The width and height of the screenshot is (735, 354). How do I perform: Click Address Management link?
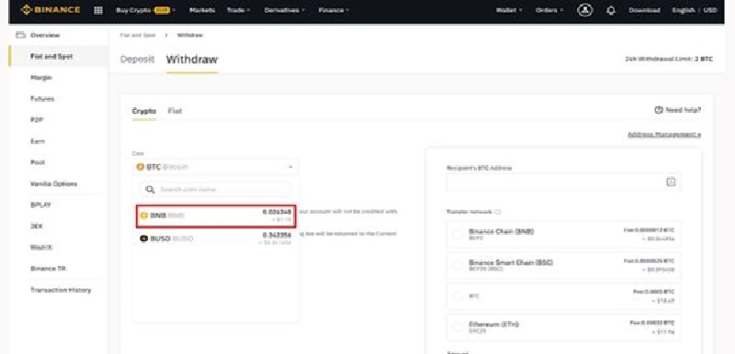tap(664, 135)
